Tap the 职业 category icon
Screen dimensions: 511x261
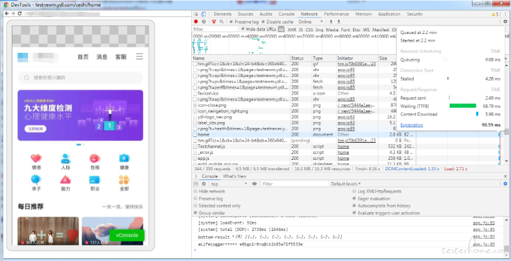(x=95, y=179)
